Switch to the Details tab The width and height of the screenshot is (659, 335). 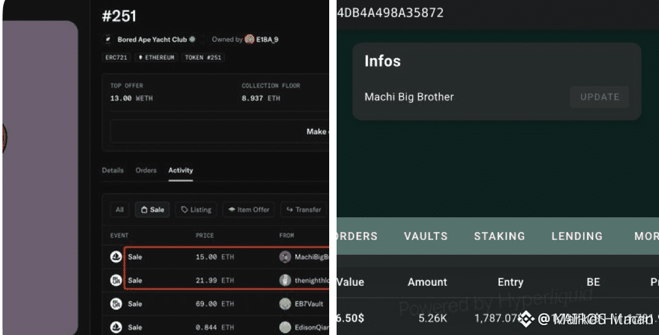pyautogui.click(x=113, y=170)
